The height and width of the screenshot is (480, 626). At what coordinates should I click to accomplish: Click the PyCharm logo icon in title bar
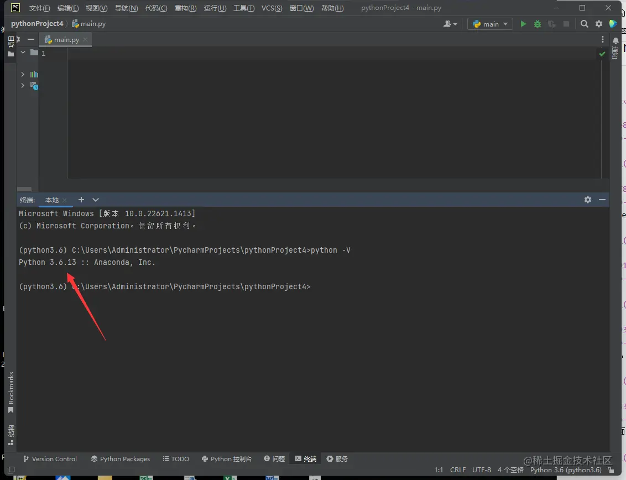(15, 8)
